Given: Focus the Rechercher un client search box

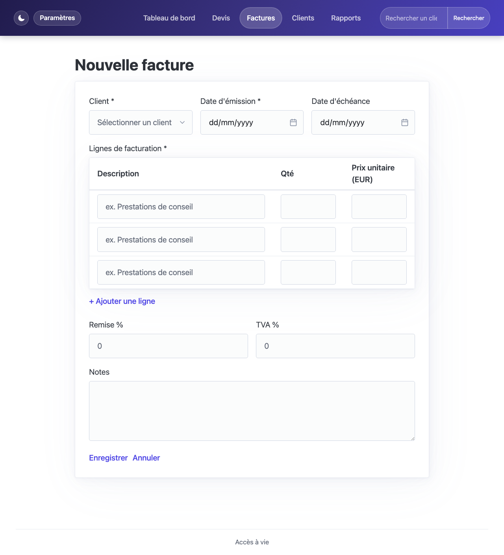Looking at the screenshot, I should click(414, 18).
